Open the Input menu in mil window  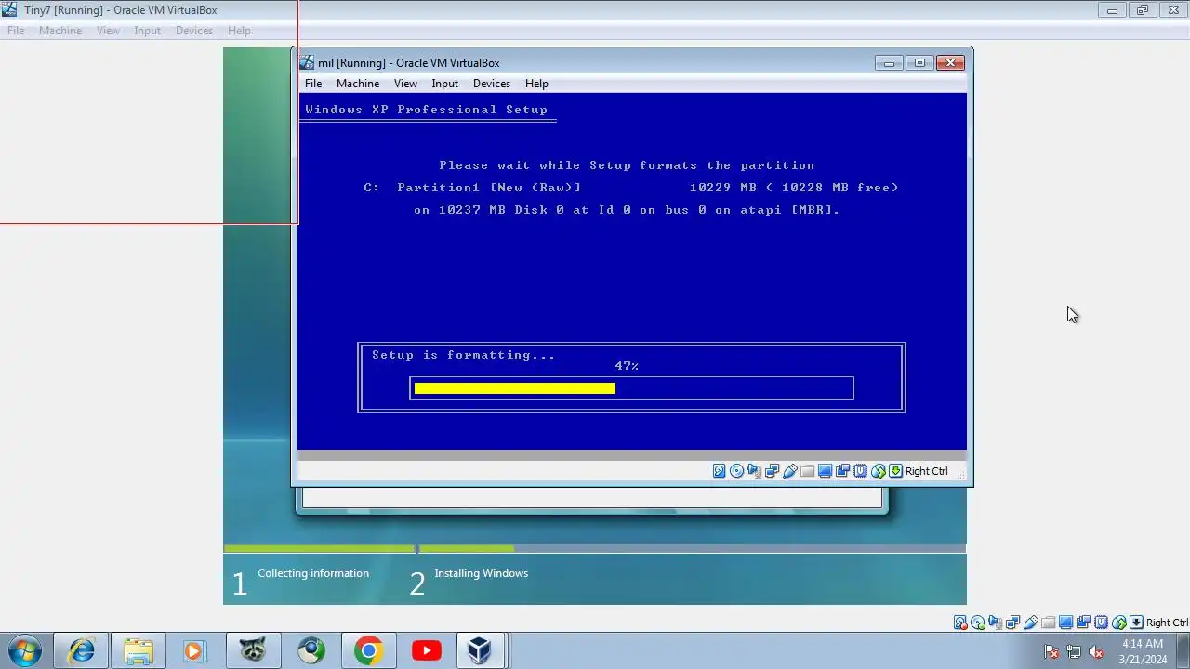coord(445,84)
